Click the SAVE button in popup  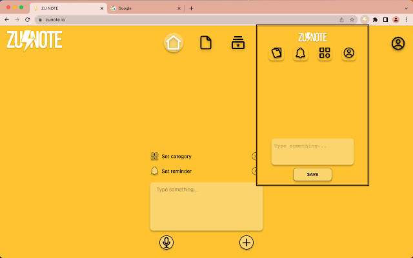[x=312, y=174]
